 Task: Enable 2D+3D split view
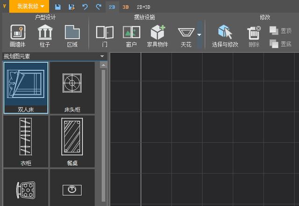pos(143,7)
